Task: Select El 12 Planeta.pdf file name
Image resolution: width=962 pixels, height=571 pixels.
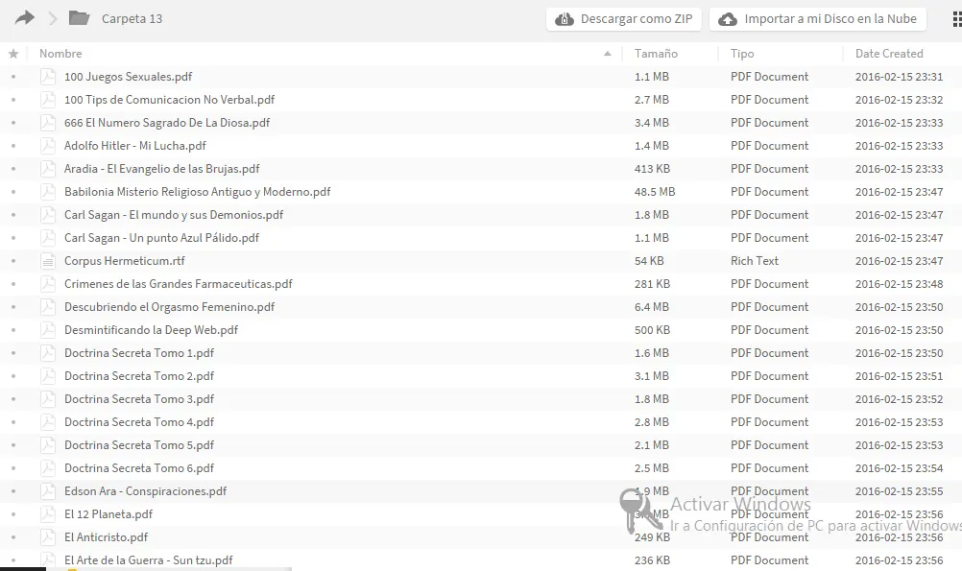Action: 108,514
